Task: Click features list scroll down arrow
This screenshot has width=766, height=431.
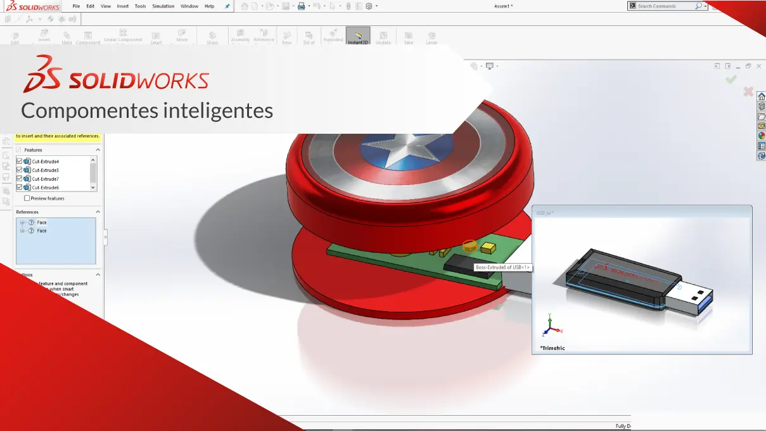Action: click(x=94, y=188)
